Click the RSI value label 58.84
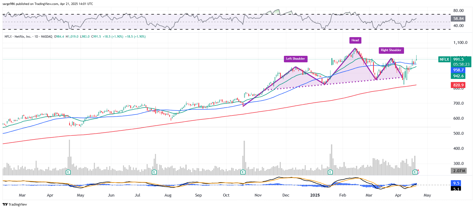The height and width of the screenshot is (209, 475). tap(458, 19)
